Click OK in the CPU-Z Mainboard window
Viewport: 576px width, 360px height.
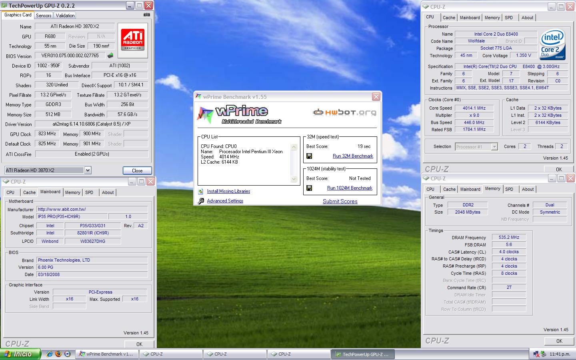pos(139,344)
